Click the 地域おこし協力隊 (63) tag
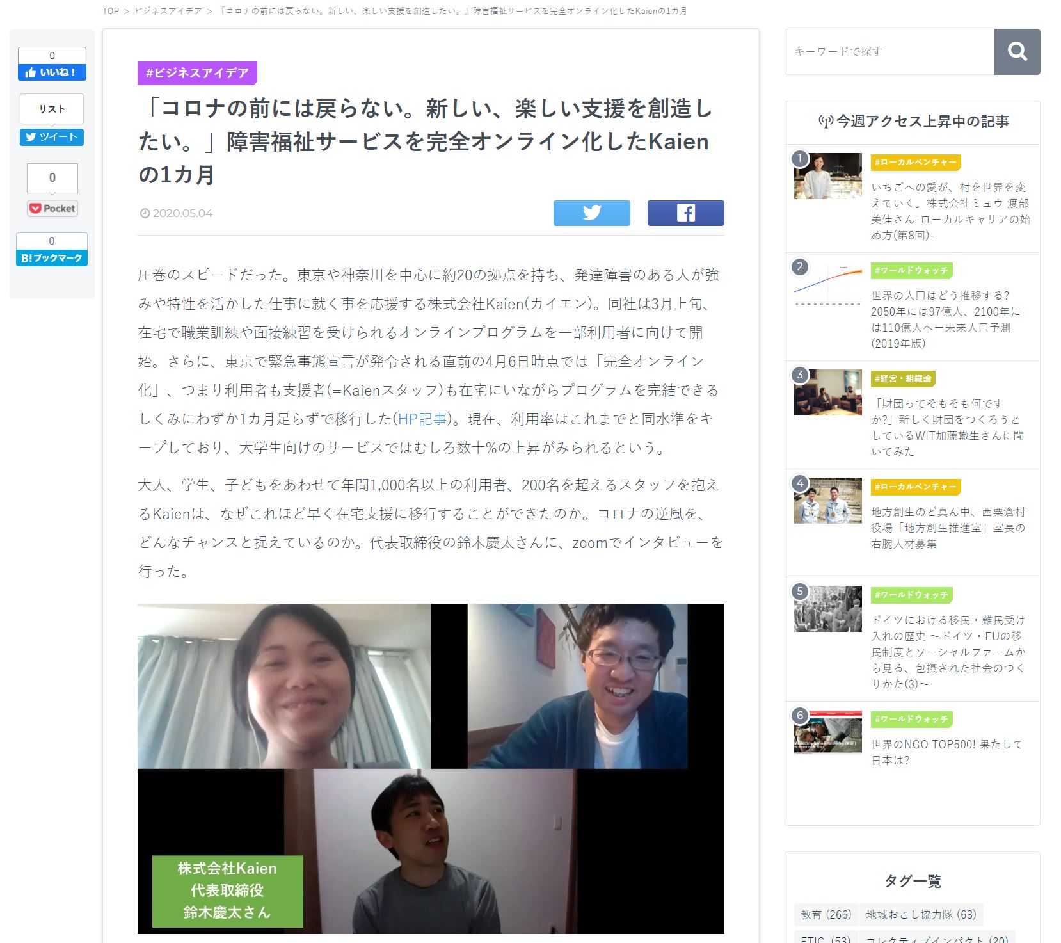The height and width of the screenshot is (943, 1061). 921,915
